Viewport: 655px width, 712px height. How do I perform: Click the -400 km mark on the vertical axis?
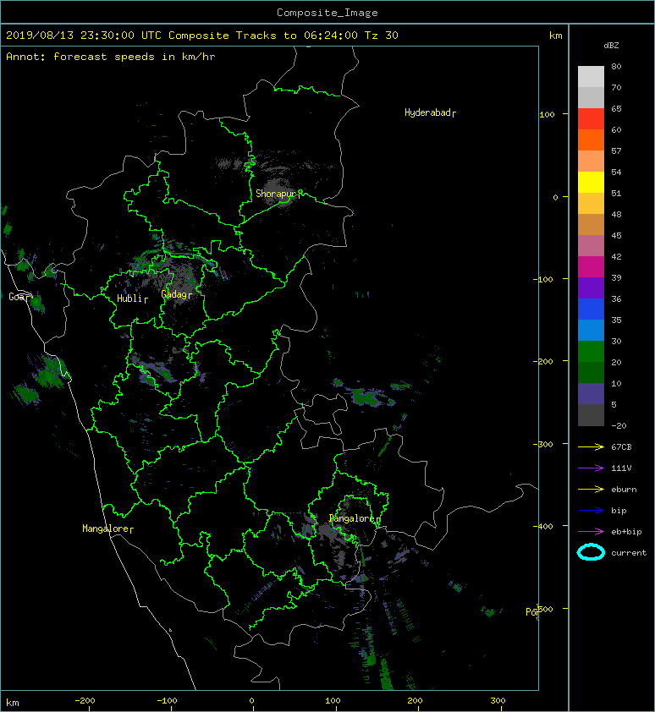(543, 527)
